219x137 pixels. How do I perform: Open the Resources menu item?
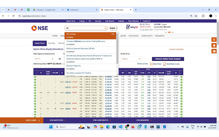pyautogui.click(x=133, y=36)
